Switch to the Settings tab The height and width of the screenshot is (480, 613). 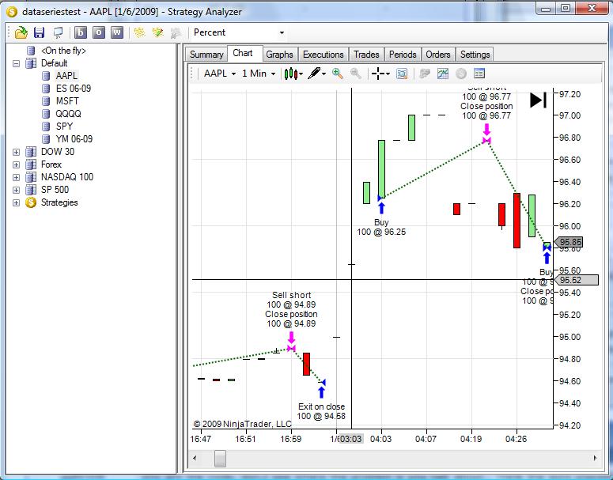(x=475, y=55)
